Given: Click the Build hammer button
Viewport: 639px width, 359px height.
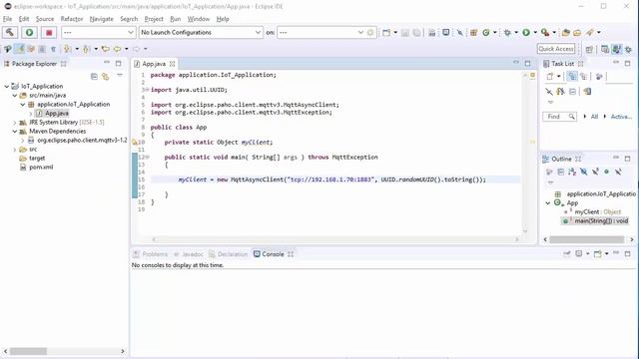Looking at the screenshot, I should pos(10,32).
